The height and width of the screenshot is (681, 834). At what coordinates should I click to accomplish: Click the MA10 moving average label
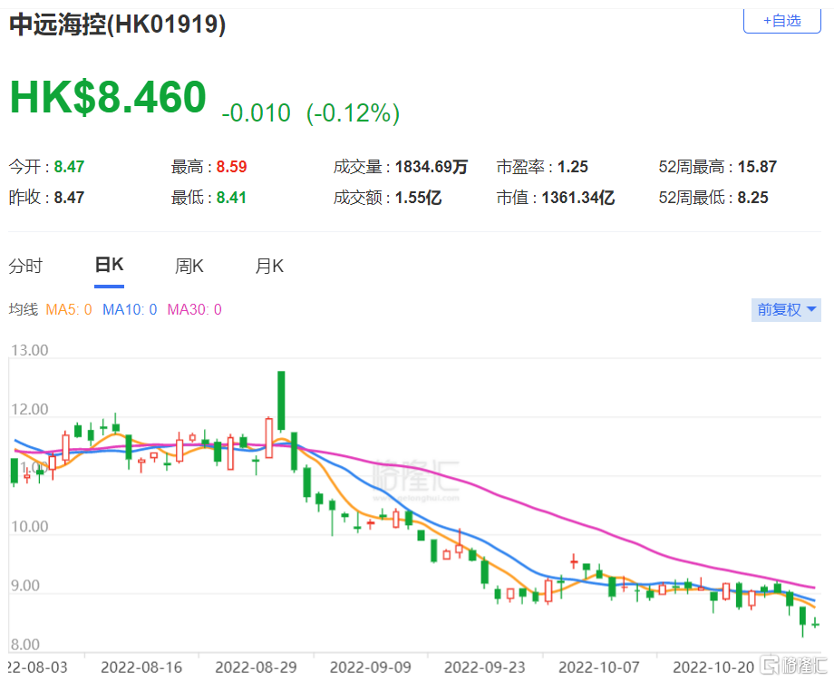pos(130,309)
